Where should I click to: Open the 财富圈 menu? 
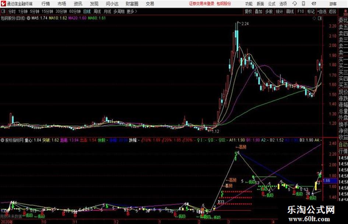click(132, 4)
